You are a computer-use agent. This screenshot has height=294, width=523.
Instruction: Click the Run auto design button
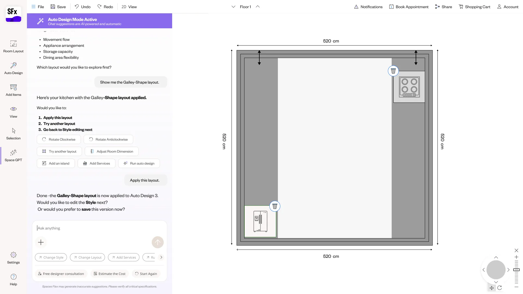point(139,163)
